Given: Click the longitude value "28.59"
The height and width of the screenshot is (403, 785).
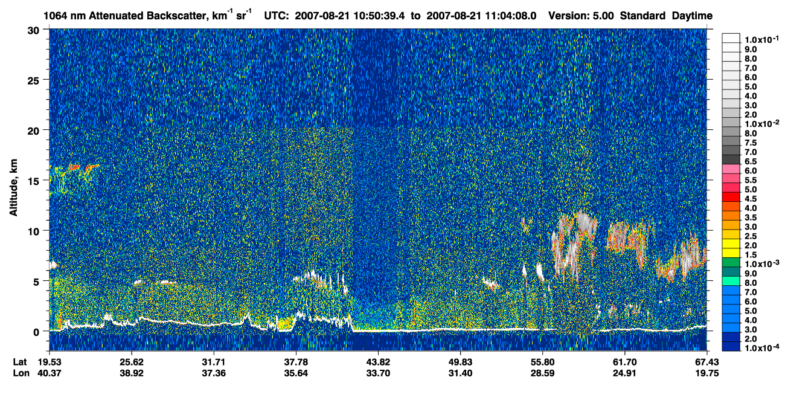Looking at the screenshot, I should (542, 373).
